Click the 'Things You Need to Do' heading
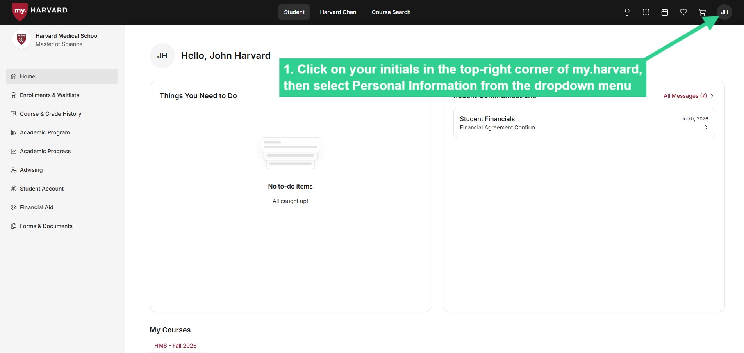 pos(198,96)
